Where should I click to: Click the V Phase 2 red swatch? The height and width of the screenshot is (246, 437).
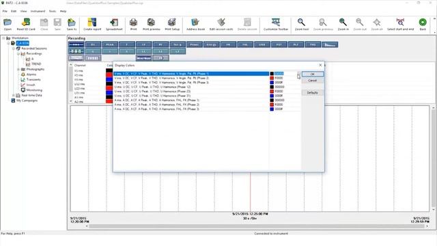click(x=272, y=78)
